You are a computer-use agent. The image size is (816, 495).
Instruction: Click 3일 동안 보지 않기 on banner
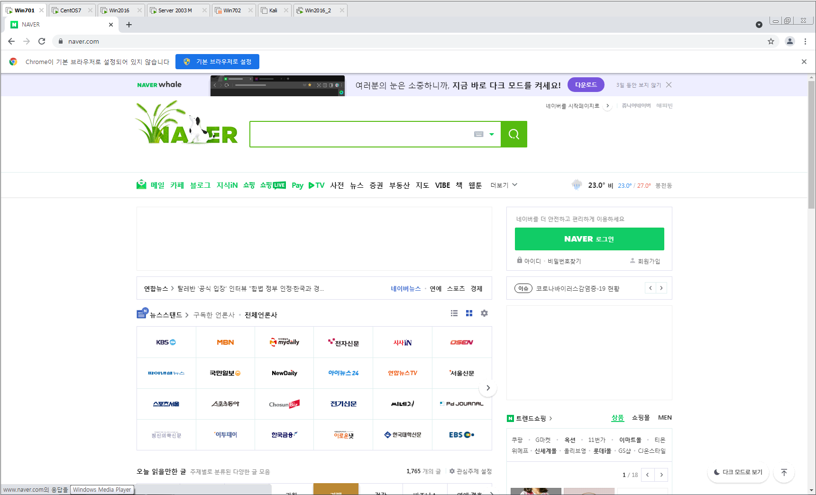(x=638, y=85)
